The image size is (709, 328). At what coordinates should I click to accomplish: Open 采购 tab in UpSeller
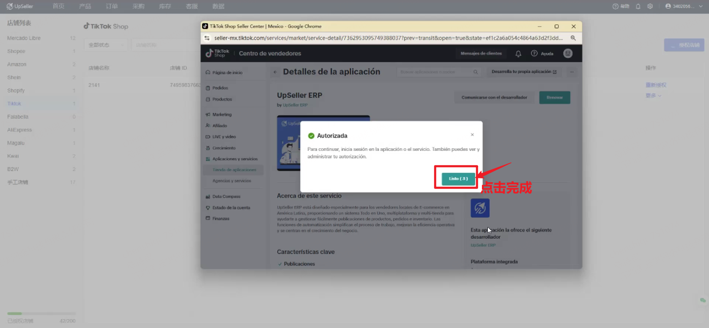pyautogui.click(x=138, y=6)
